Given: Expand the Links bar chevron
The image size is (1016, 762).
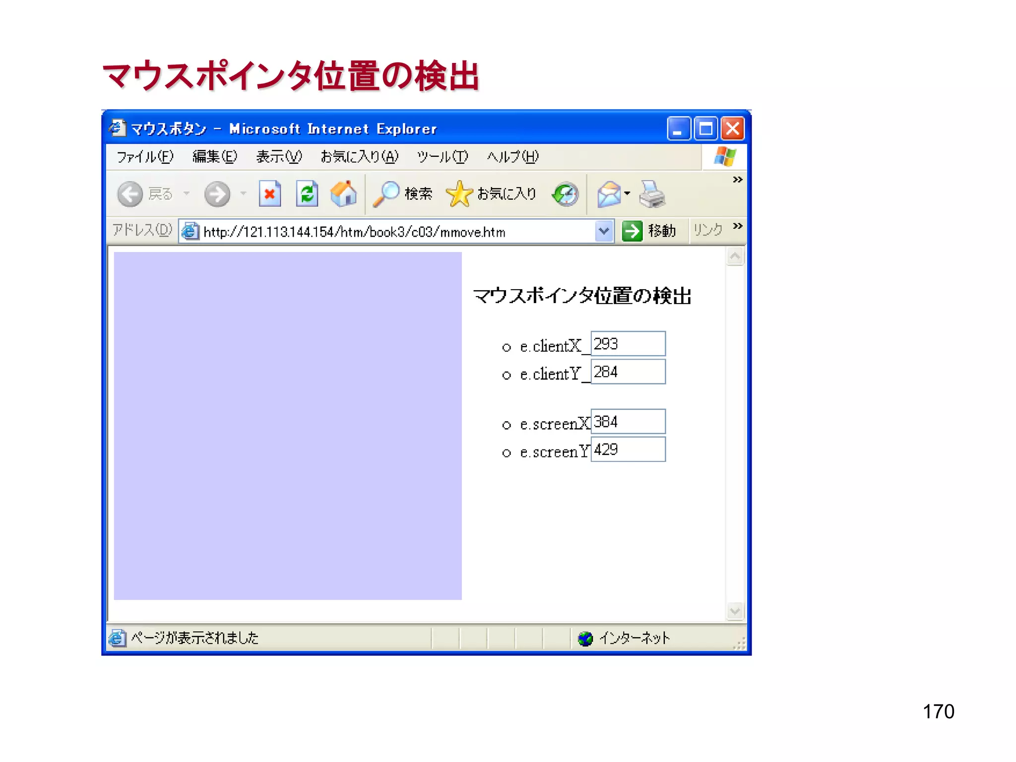Looking at the screenshot, I should [x=738, y=226].
